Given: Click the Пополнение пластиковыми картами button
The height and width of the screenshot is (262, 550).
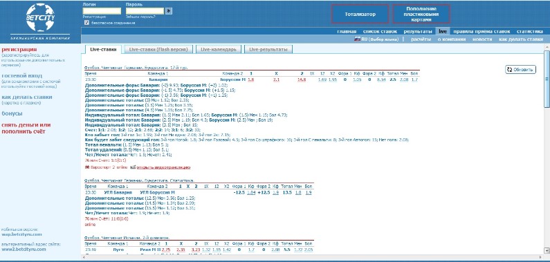Looking at the screenshot, I should point(421,14).
